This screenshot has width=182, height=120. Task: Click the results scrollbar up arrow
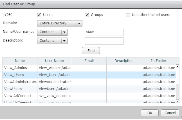[x=177, y=66]
